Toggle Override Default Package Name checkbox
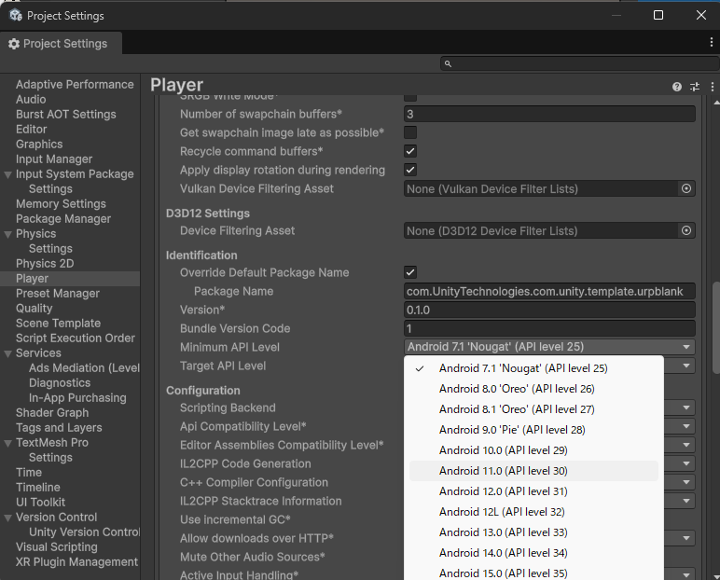This screenshot has height=580, width=720. (x=410, y=272)
